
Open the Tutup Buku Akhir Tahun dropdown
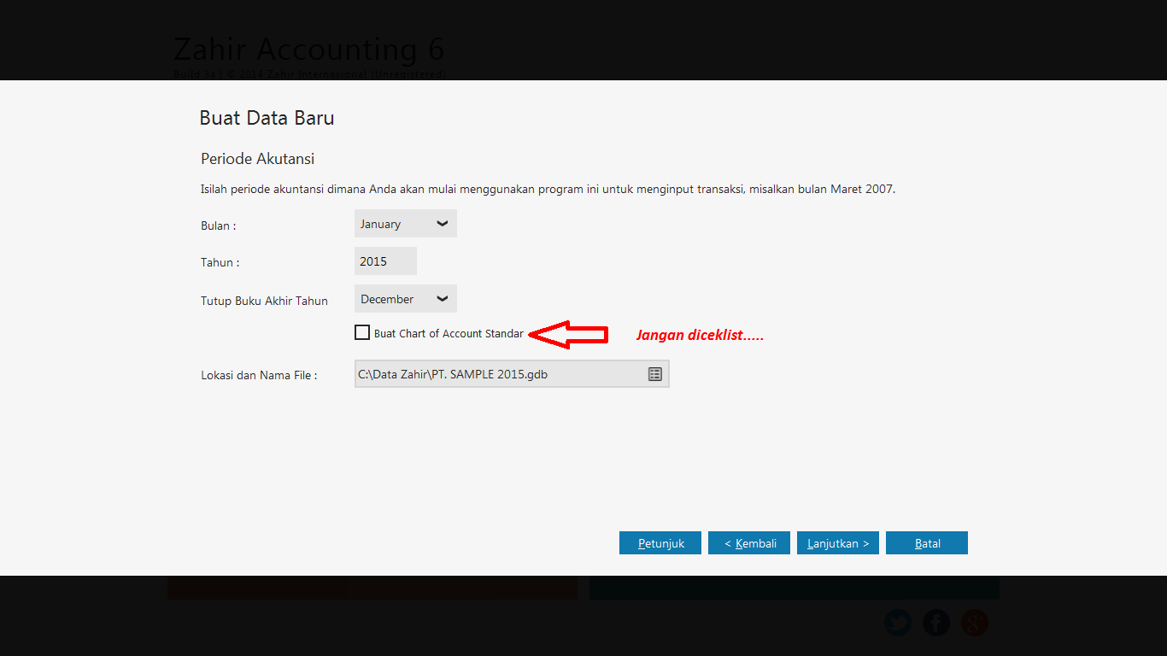[x=405, y=299]
